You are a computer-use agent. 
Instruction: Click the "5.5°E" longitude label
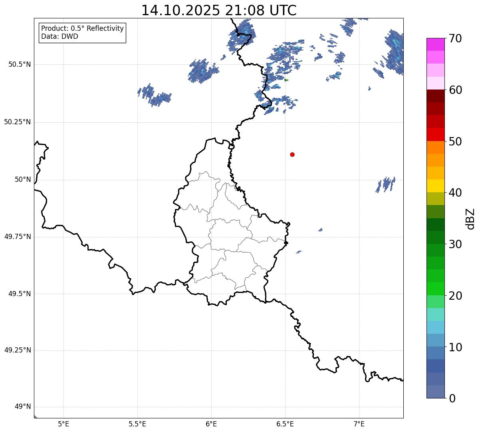[137, 424]
